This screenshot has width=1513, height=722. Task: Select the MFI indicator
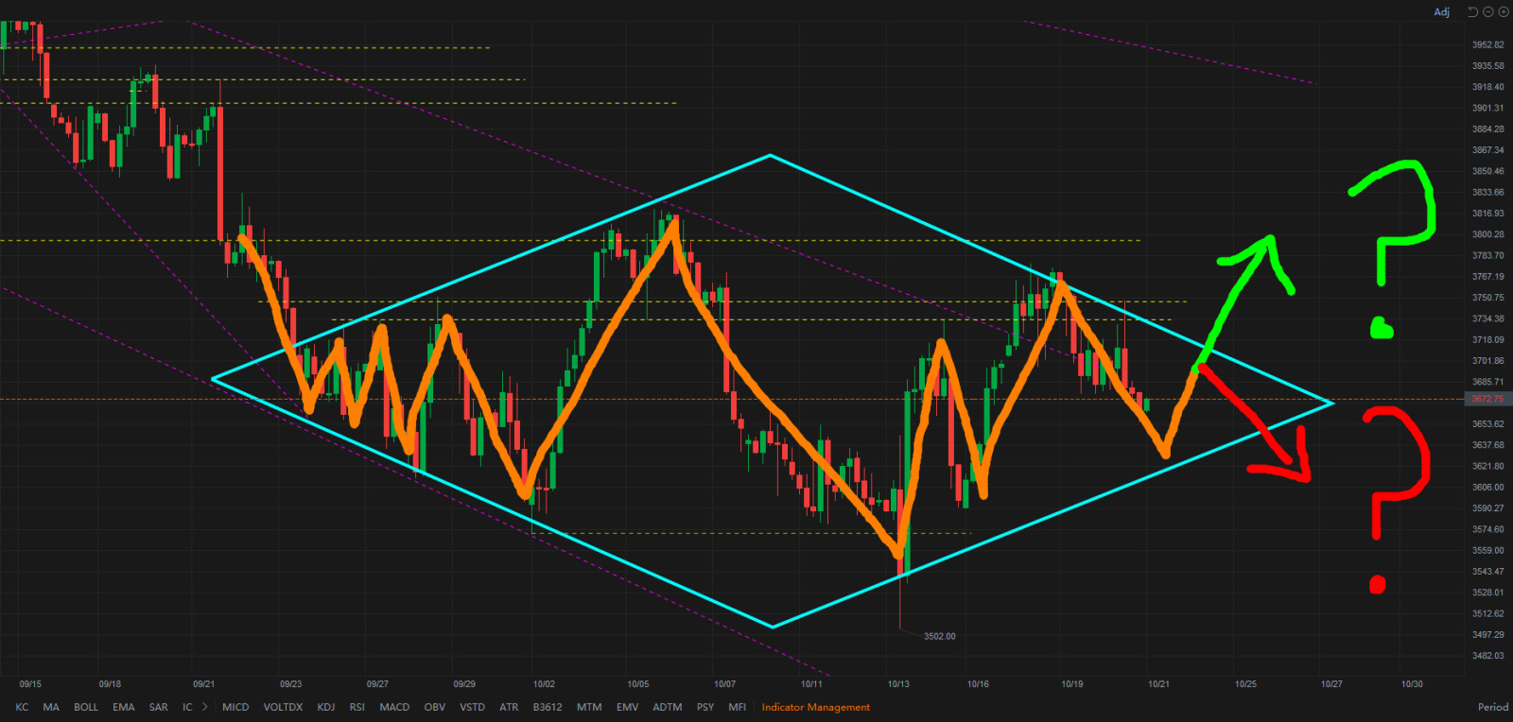tap(738, 707)
